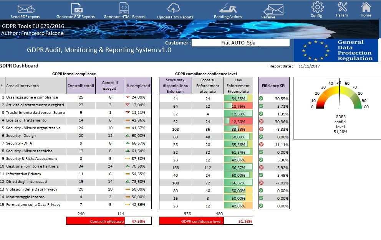Click the Score max. disponibile su Enforcem. header

pyautogui.click(x=176, y=85)
